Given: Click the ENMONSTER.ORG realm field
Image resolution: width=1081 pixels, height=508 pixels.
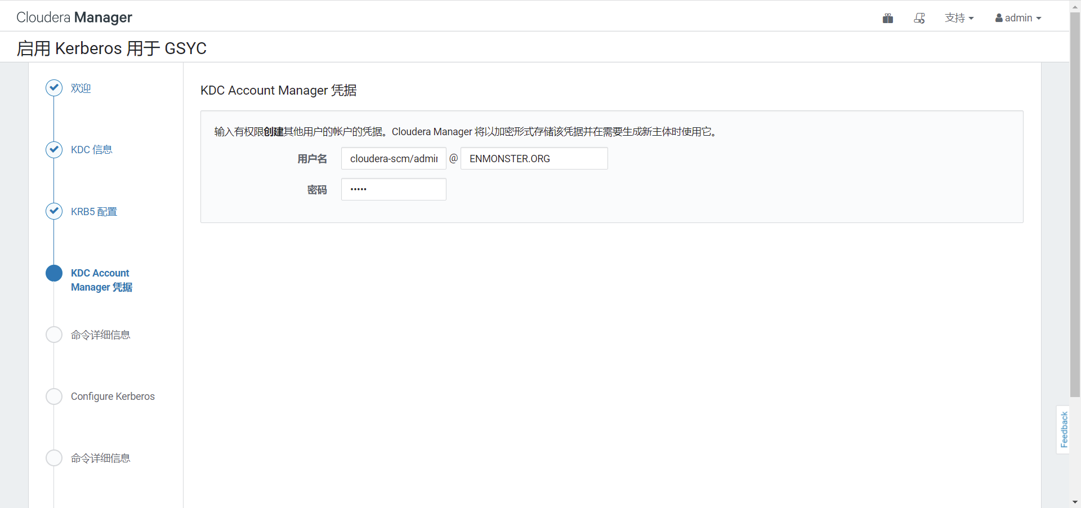Looking at the screenshot, I should pos(534,158).
